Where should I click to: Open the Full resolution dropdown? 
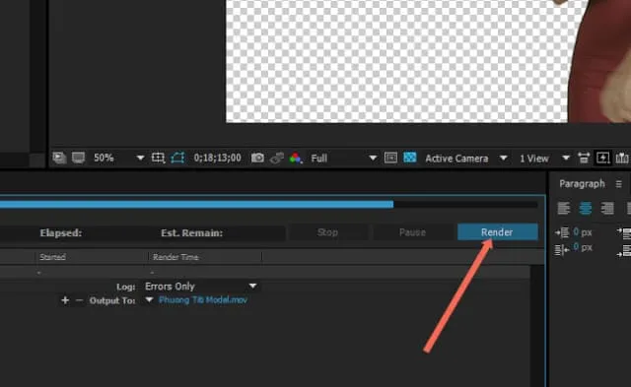click(344, 158)
